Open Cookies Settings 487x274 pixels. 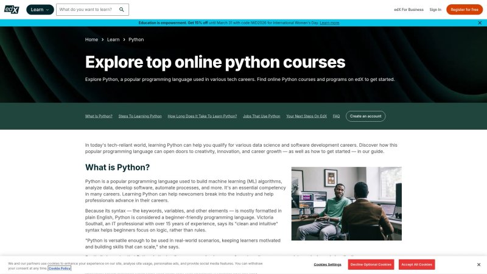(328, 264)
